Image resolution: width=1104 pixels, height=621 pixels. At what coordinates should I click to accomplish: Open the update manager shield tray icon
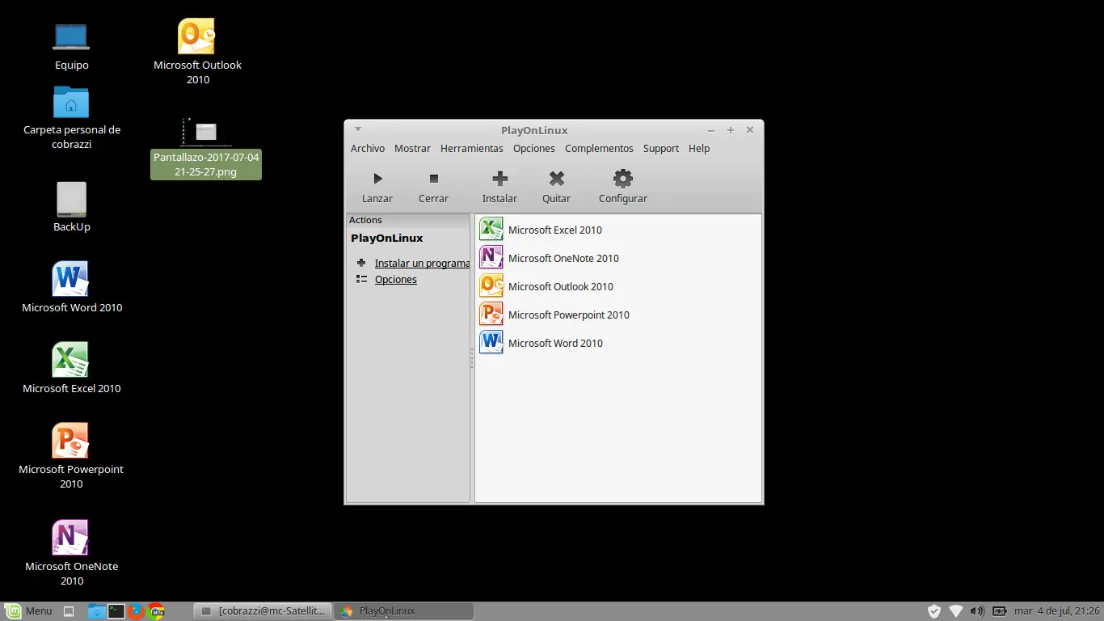[934, 611]
